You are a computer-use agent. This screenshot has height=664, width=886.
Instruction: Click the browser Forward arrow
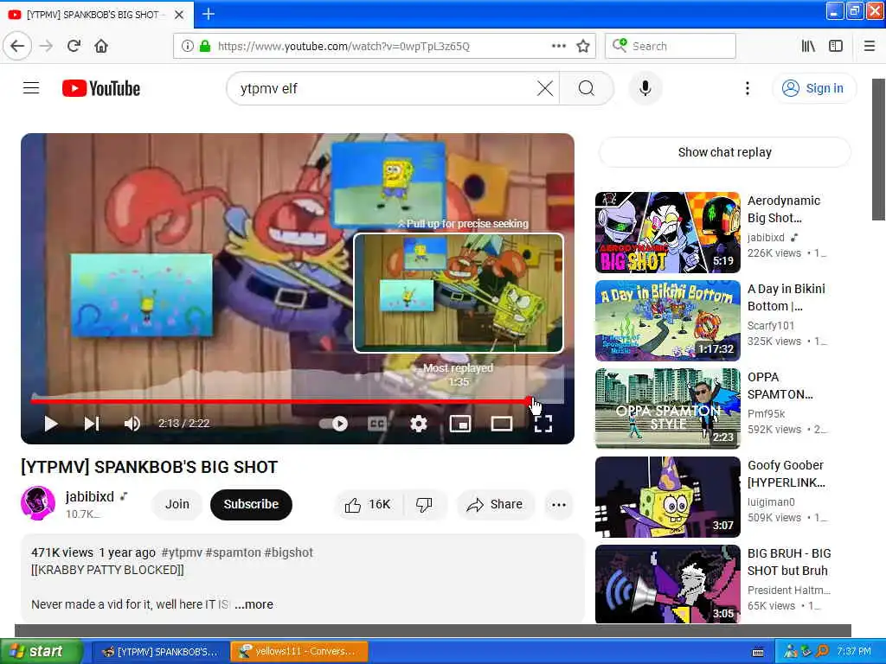[x=47, y=46]
